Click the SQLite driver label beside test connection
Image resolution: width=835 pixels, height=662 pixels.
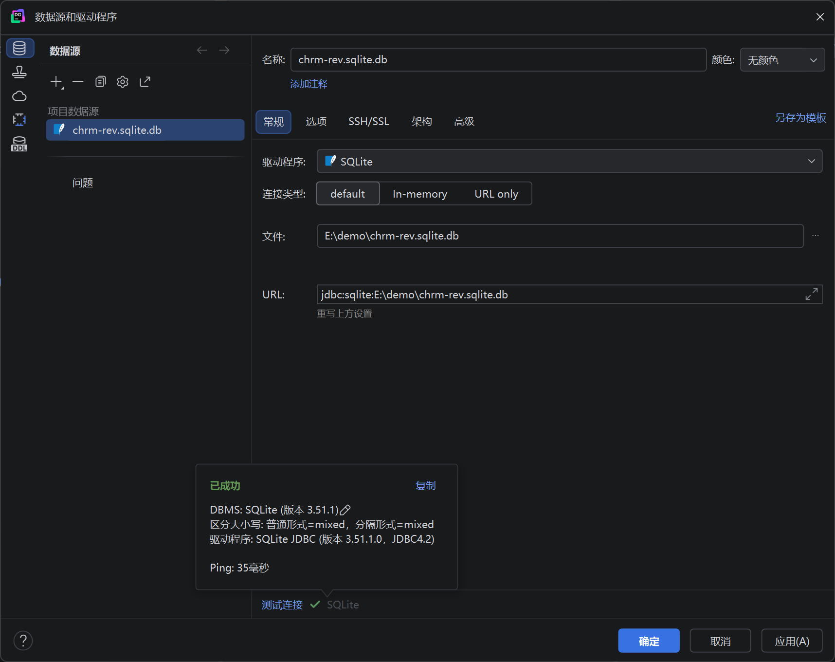coord(343,605)
